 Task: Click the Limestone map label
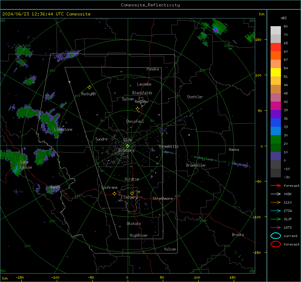[63, 129]
